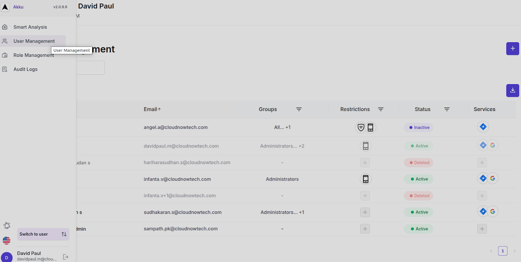
Task: Click Active status badge for sudhakaran.s
Action: click(x=419, y=212)
